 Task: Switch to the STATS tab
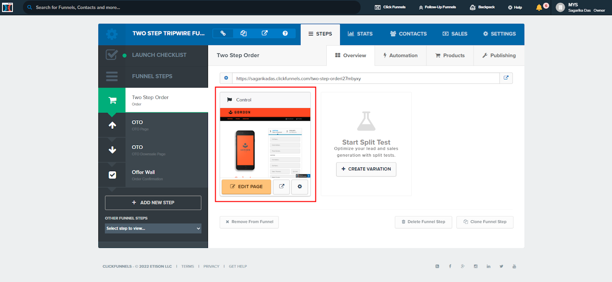click(360, 34)
